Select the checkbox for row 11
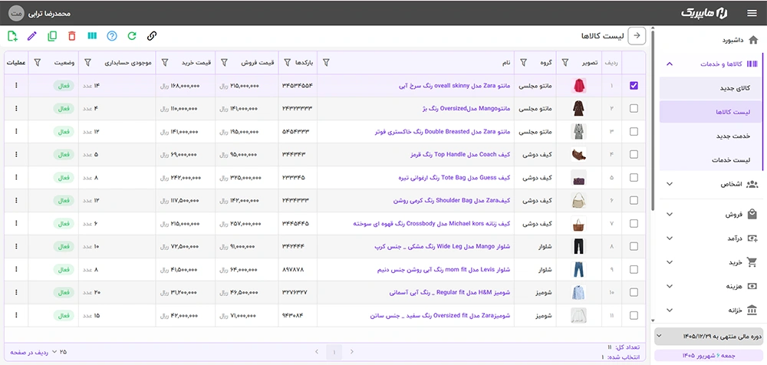This screenshot has height=365, width=767. (634, 315)
